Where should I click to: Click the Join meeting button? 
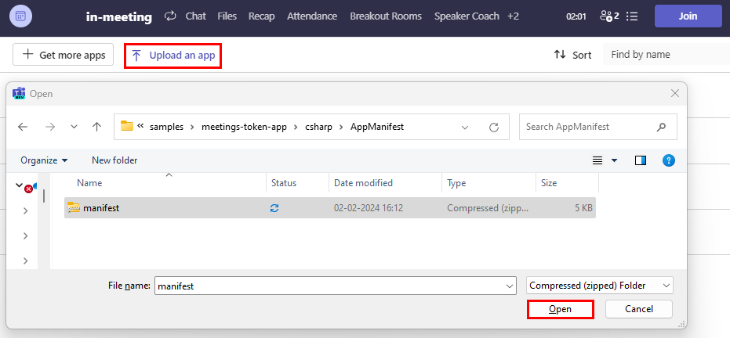[688, 16]
